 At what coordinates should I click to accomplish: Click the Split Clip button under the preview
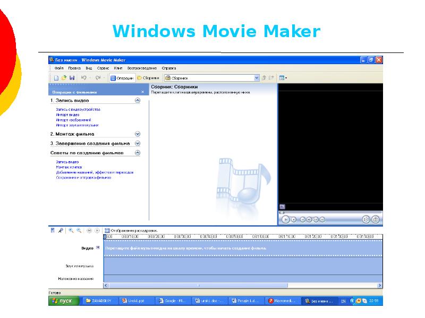pyautogui.click(x=365, y=219)
